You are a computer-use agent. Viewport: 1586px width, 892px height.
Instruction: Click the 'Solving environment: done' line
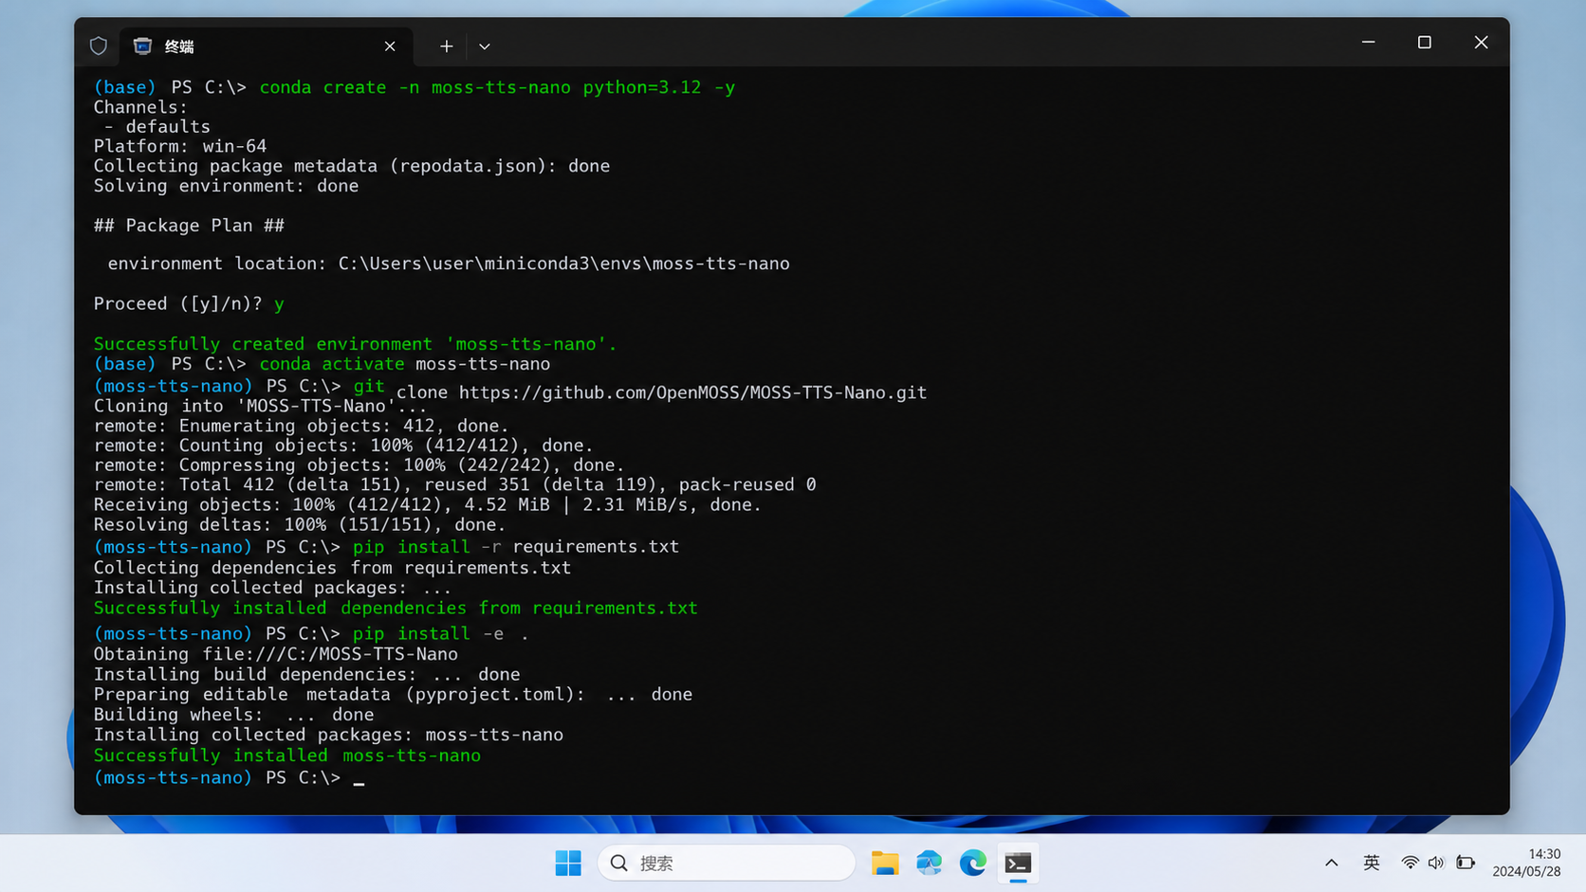click(x=226, y=186)
